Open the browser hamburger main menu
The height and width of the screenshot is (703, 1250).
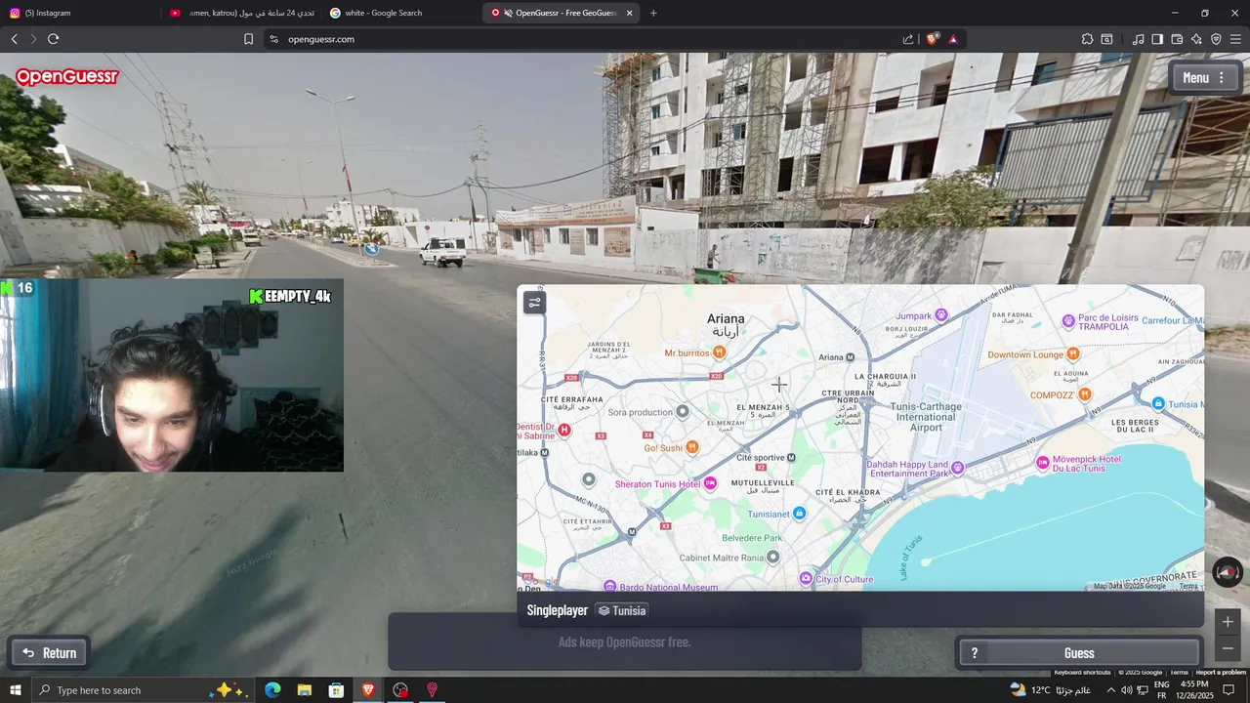[x=1235, y=39]
